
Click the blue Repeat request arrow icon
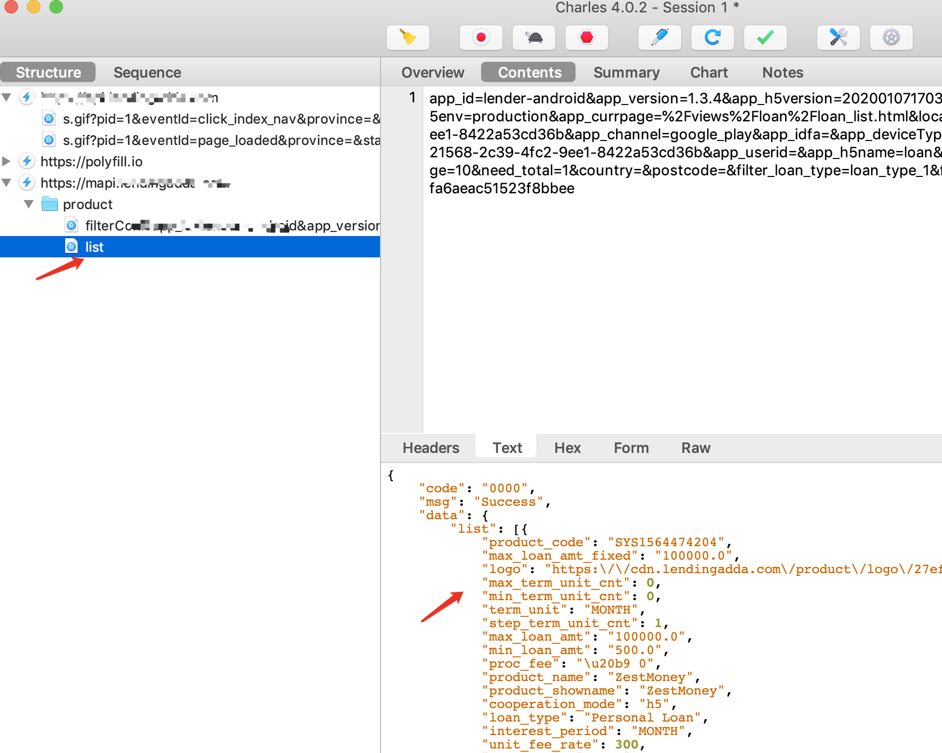(x=713, y=38)
